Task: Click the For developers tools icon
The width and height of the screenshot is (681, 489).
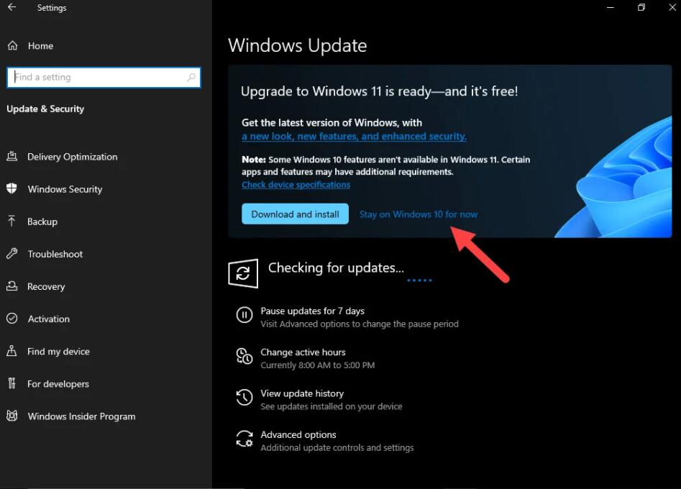Action: (x=12, y=383)
